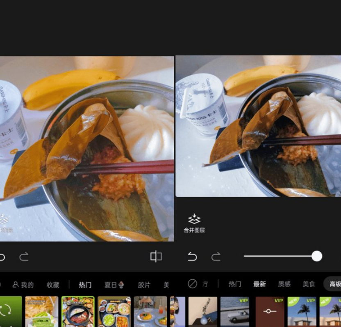Apply the dining table with drink thumbnail

[150, 311]
